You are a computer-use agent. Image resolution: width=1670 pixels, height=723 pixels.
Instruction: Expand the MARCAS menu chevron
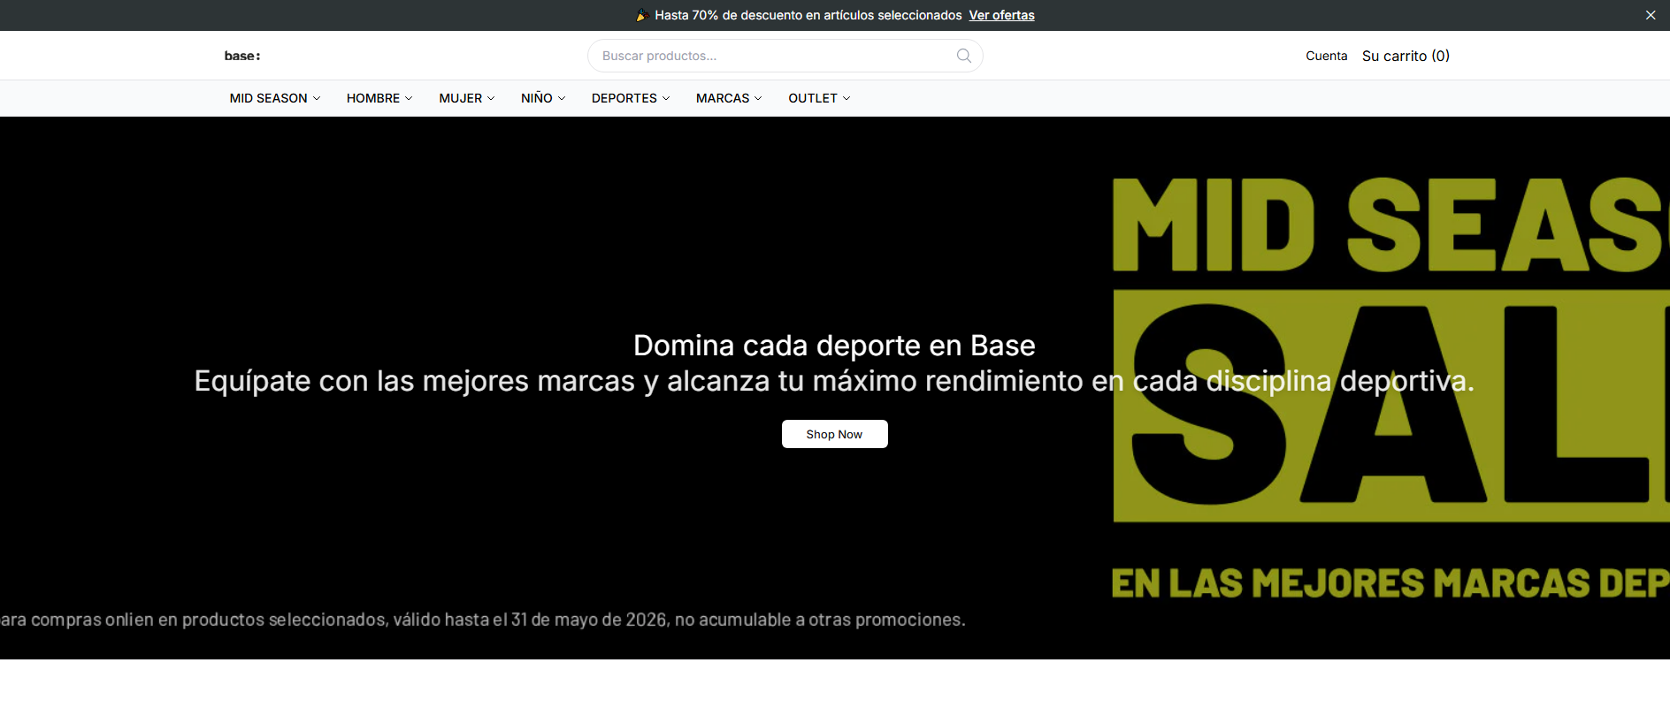[758, 98]
